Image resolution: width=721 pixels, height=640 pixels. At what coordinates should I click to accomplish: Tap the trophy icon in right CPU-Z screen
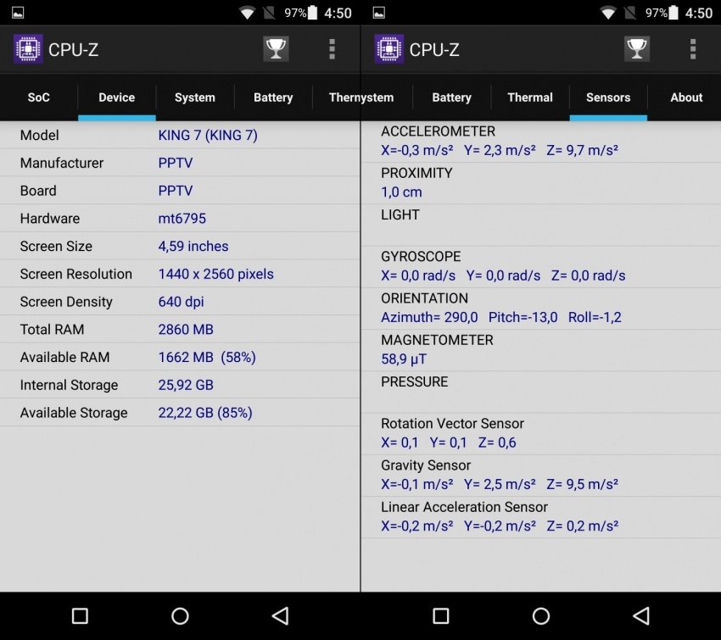637,48
